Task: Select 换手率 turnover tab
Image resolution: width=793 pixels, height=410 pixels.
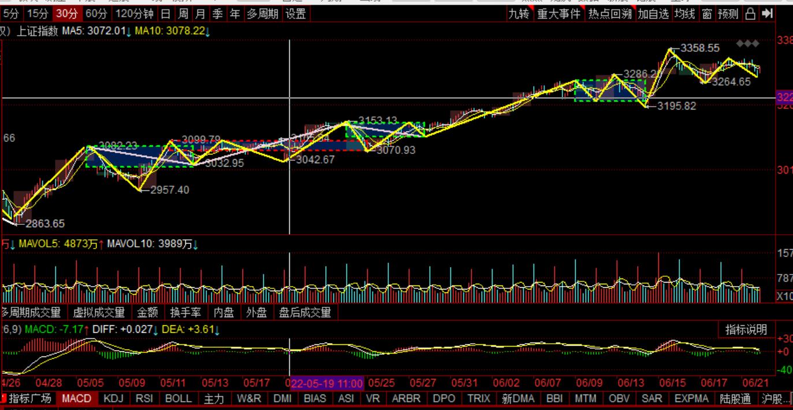Action: pyautogui.click(x=185, y=313)
